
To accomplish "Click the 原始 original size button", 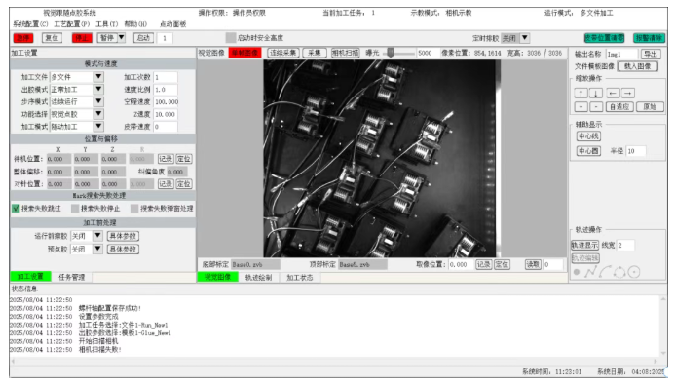I will [x=650, y=107].
